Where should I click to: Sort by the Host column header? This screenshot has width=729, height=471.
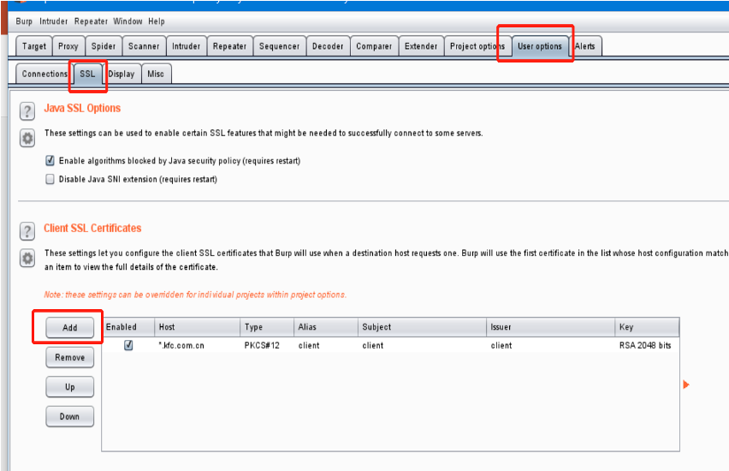(x=197, y=327)
